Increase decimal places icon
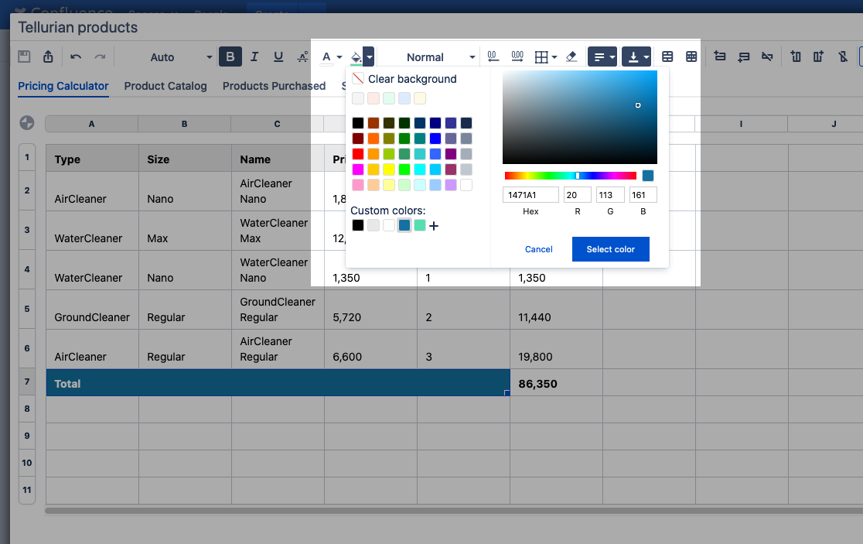Viewport: 863px width, 544px height. pos(517,56)
